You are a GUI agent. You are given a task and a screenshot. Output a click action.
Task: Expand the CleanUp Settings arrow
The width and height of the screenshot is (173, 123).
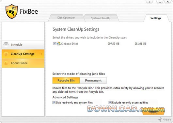[x=41, y=54]
